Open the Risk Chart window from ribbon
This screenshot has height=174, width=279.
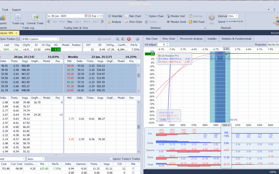(133, 16)
